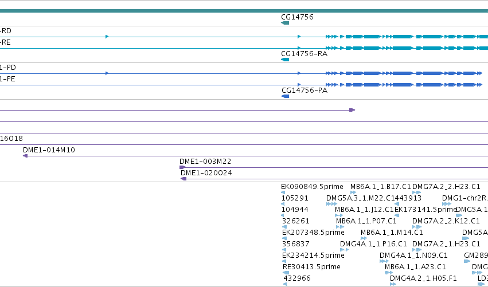Click the glyph under DMG4A.2_1.H05.F1
The height and width of the screenshot is (287, 488).
393,284
